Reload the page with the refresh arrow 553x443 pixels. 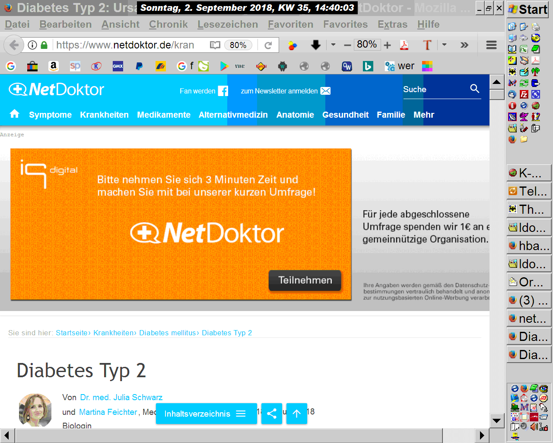[268, 45]
